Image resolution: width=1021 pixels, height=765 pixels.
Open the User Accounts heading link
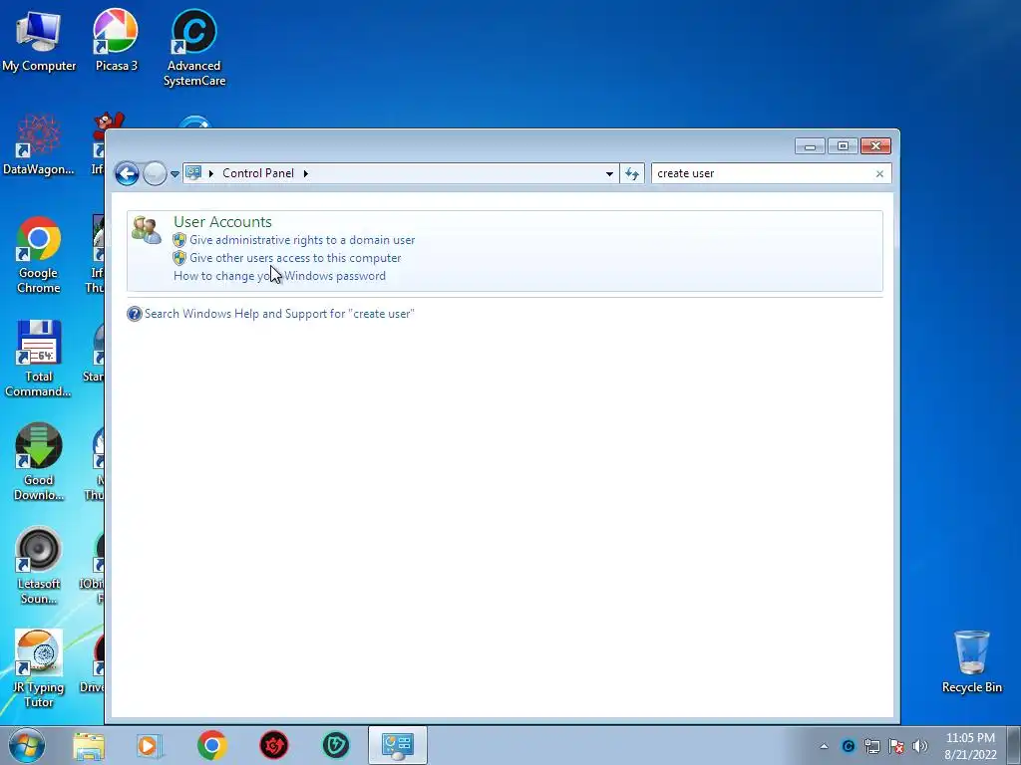click(x=222, y=222)
